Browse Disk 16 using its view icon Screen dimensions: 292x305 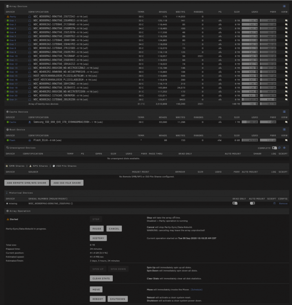point(286,80)
